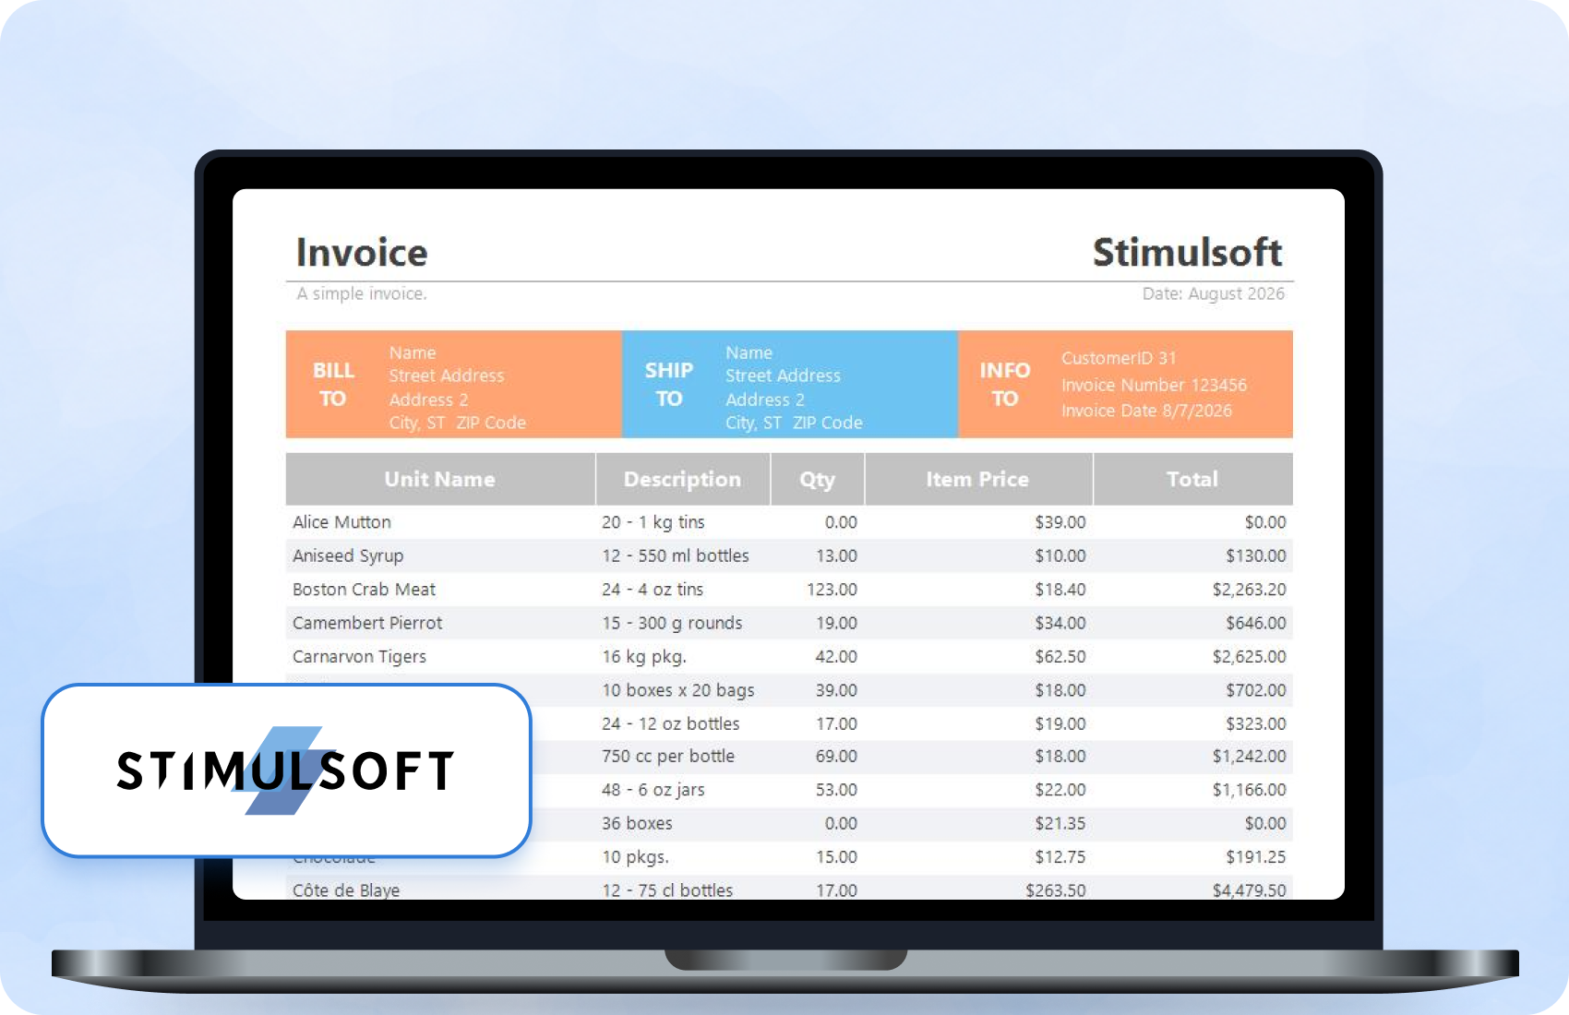Select the total "$130.00"
Screen dimensions: 1569x1015
1255,555
